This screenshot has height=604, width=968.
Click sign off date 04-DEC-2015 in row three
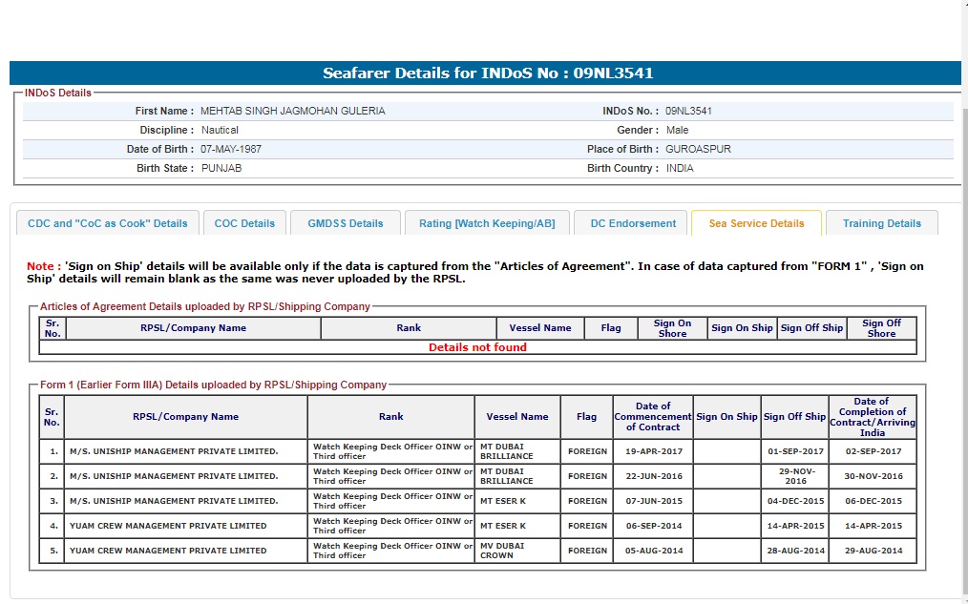(x=794, y=501)
